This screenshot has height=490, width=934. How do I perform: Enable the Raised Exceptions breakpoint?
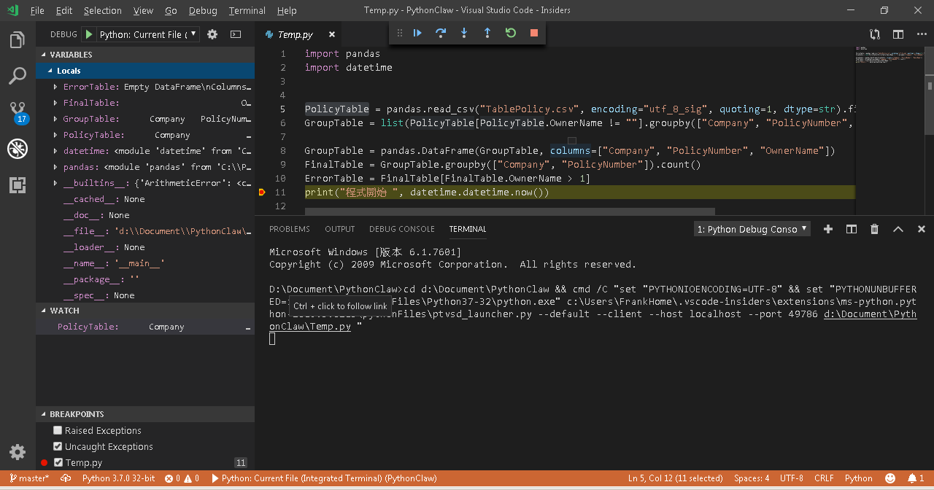57,430
